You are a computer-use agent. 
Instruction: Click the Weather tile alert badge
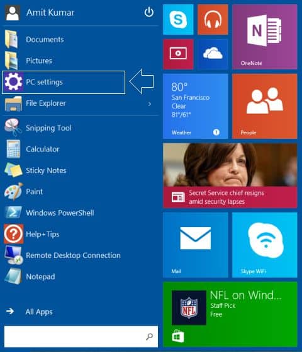point(216,132)
